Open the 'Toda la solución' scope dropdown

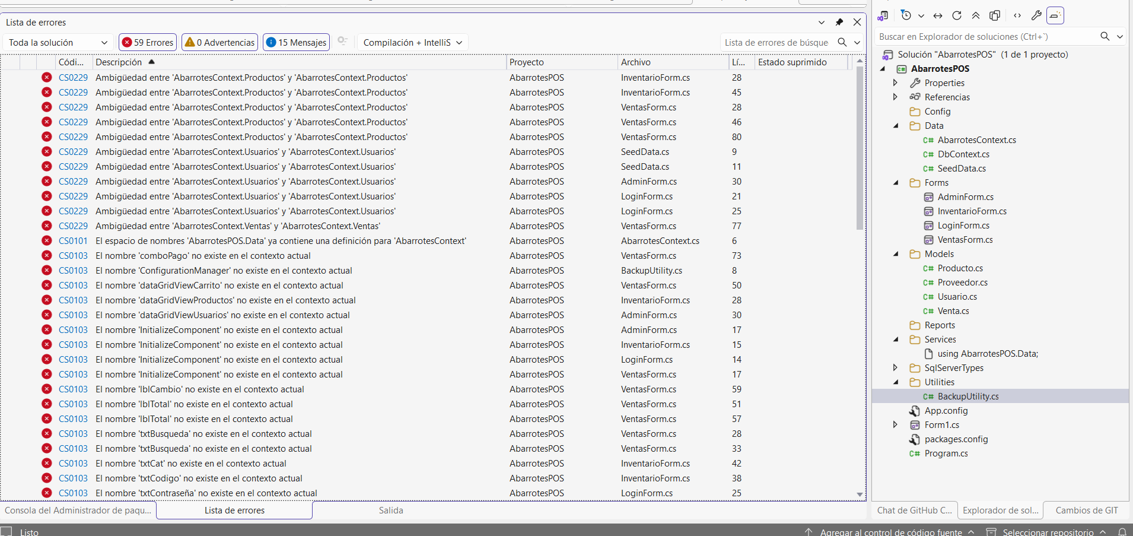coord(58,42)
